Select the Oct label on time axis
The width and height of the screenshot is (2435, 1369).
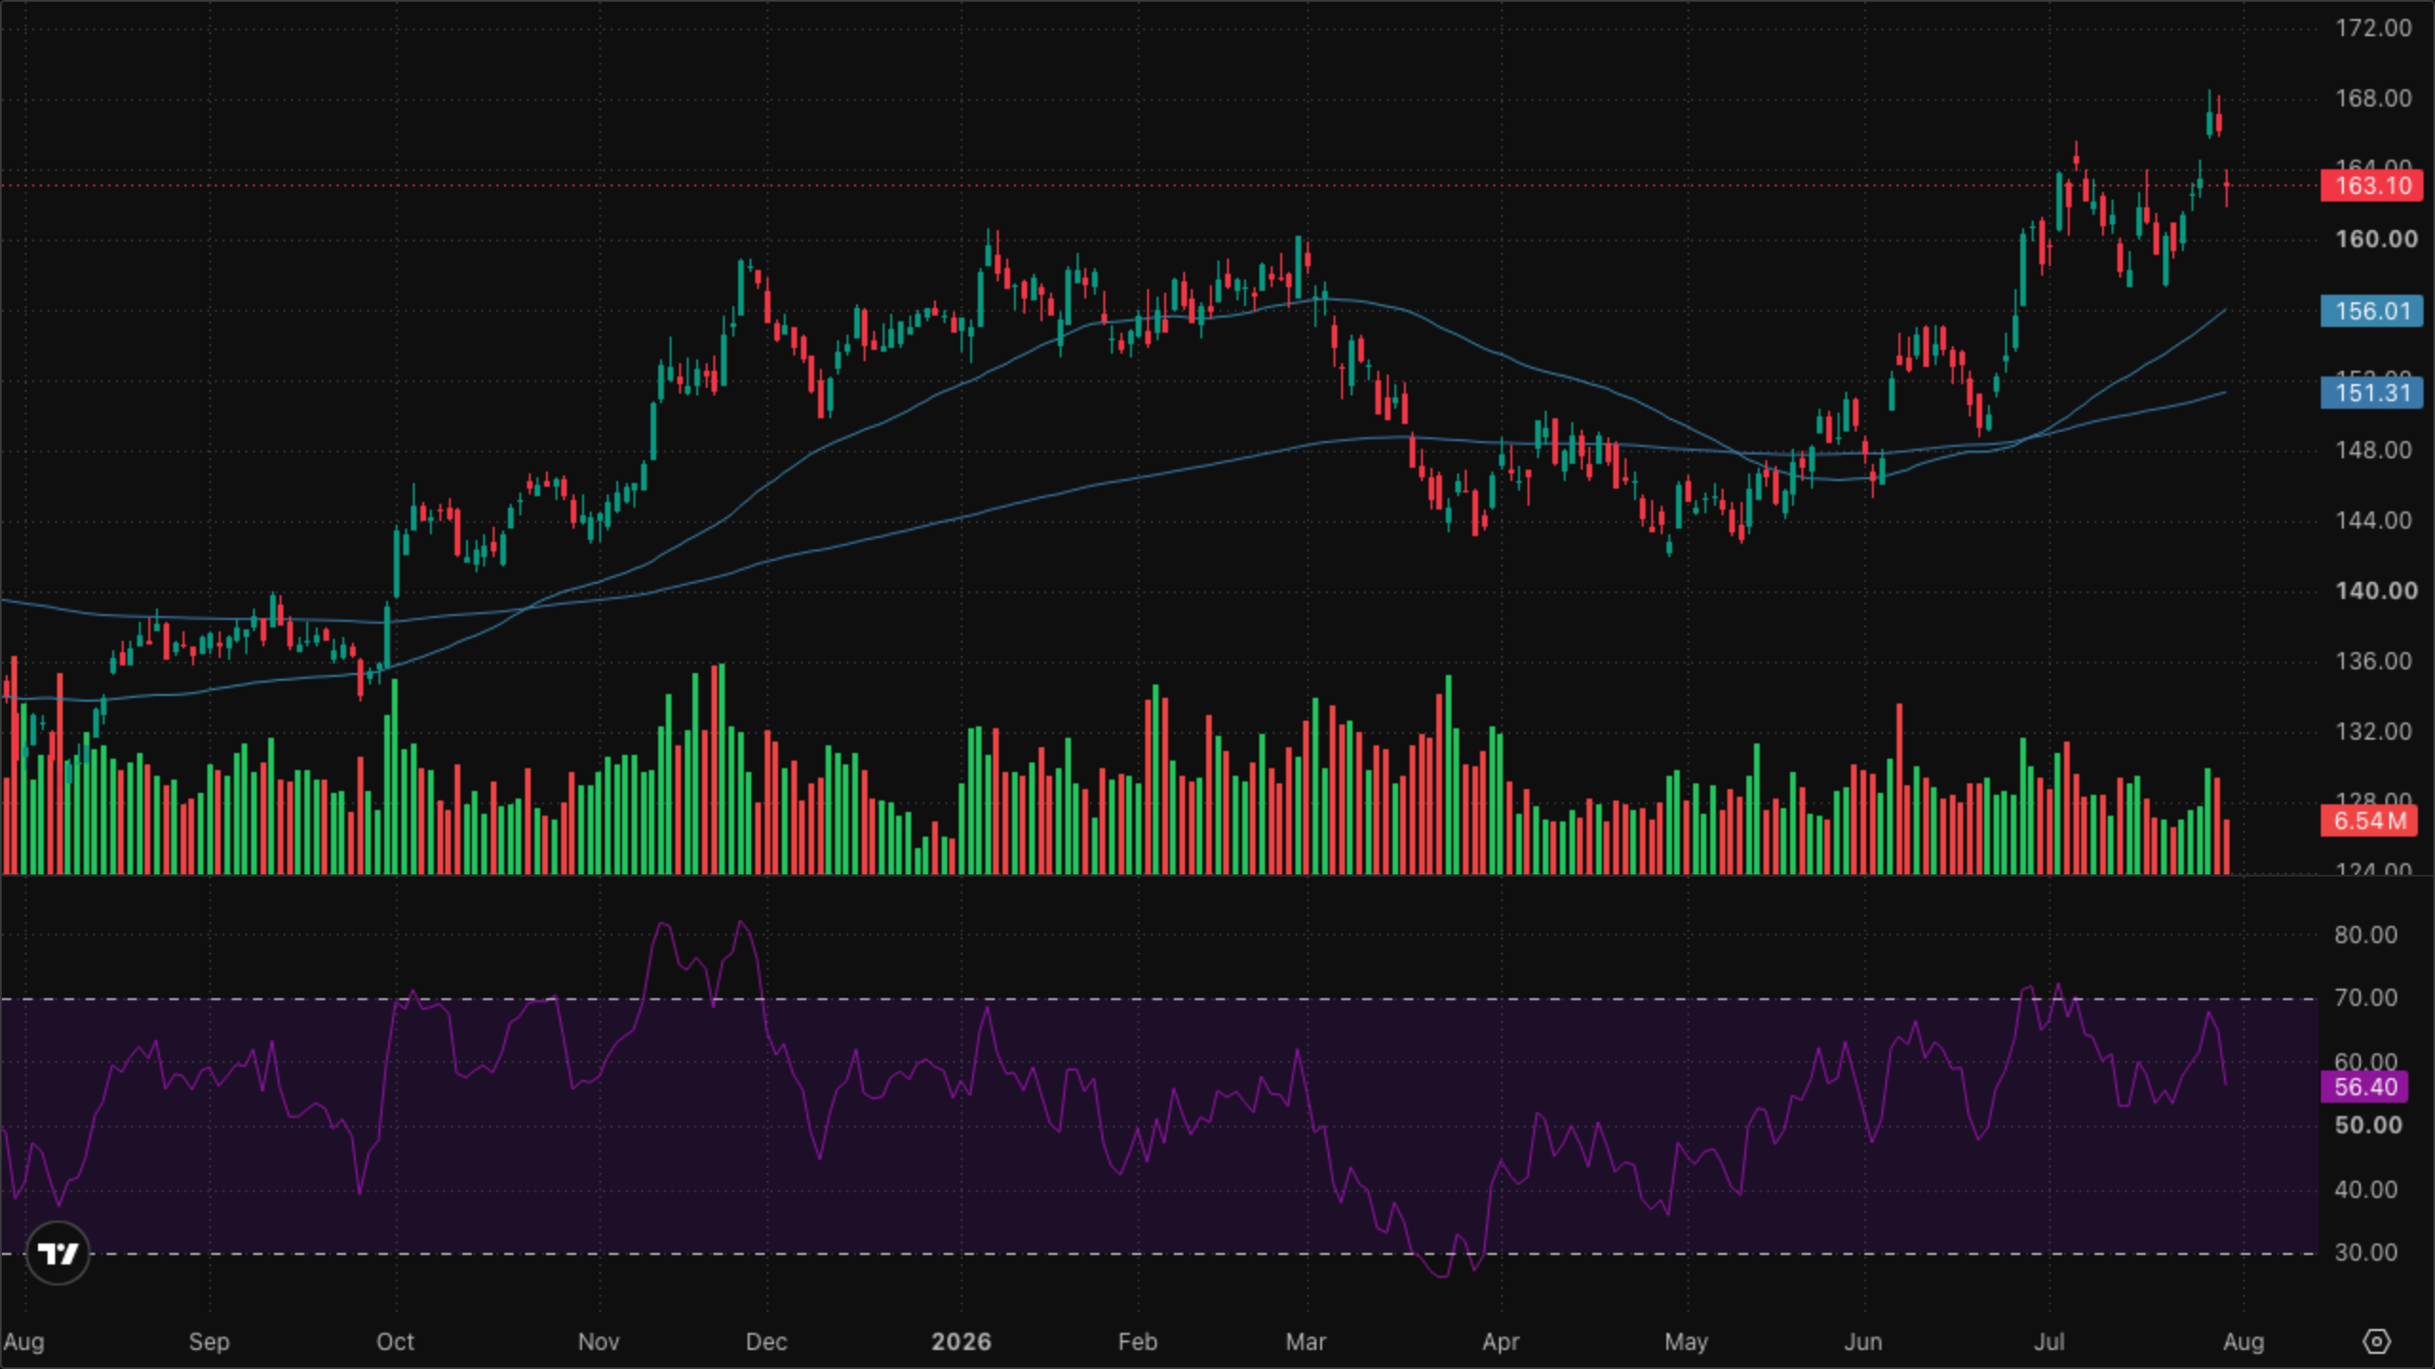coord(395,1341)
